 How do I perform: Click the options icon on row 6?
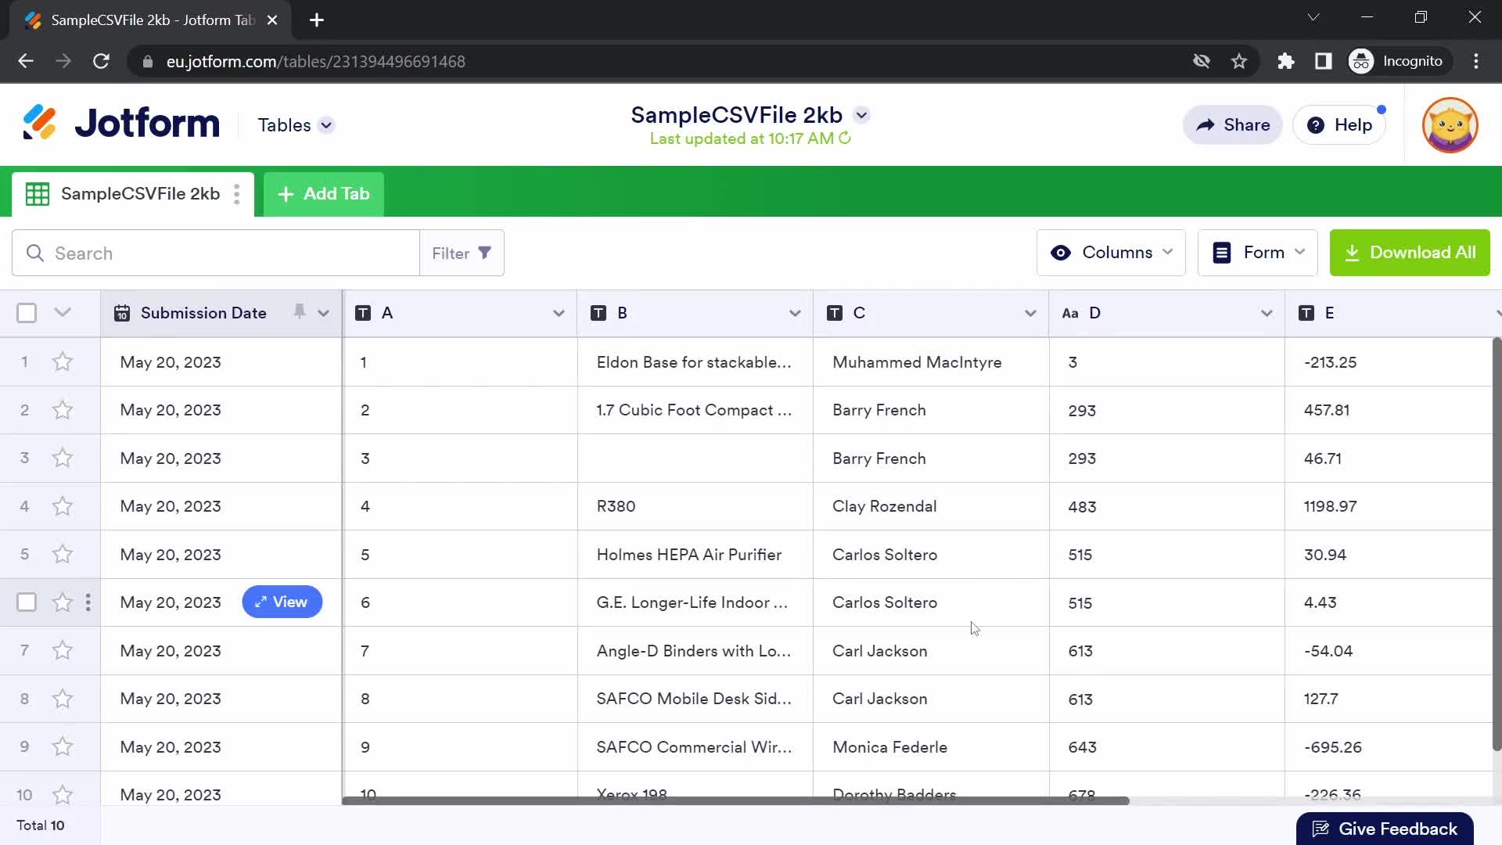tap(87, 602)
